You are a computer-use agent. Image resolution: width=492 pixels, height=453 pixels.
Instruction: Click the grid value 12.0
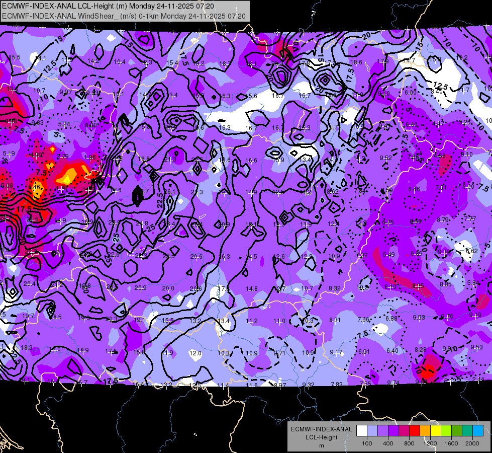[x=195, y=353]
